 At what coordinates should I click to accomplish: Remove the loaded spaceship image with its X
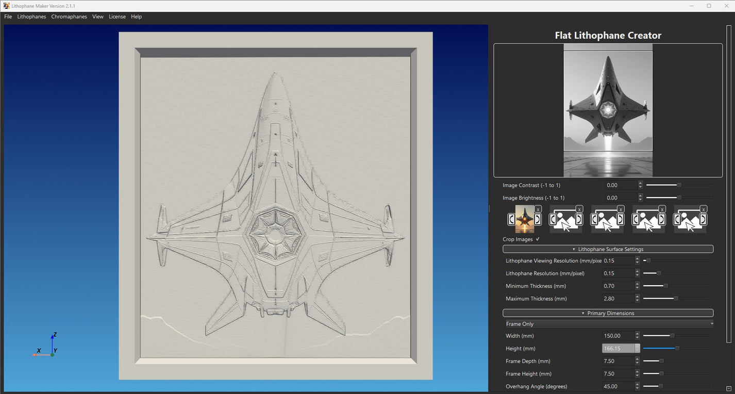[x=538, y=209]
